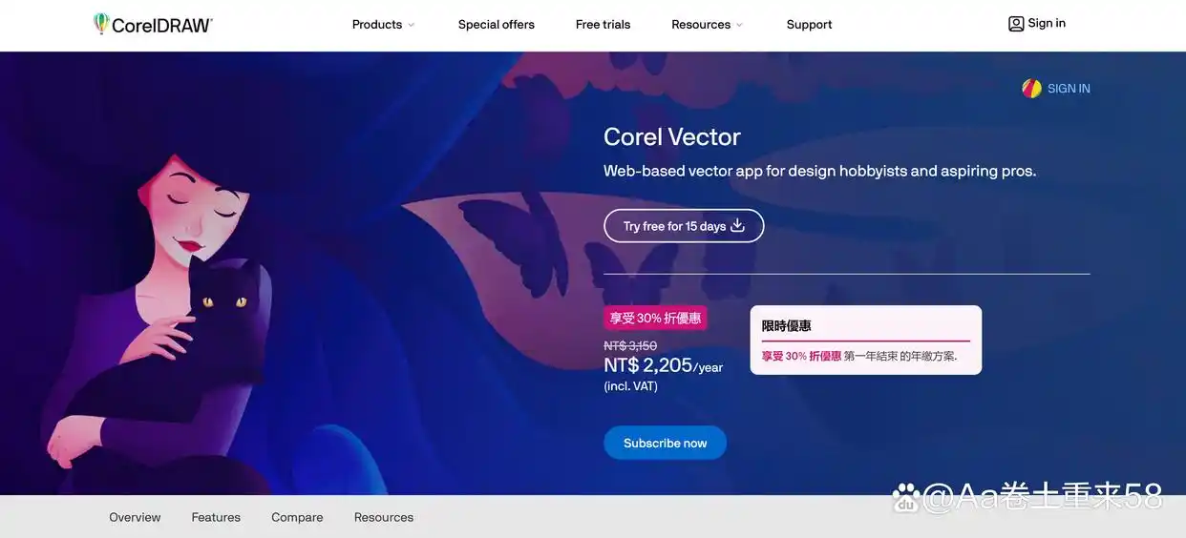Click the Sign in link in header
Screen dimensions: 1186x538
[1047, 24]
